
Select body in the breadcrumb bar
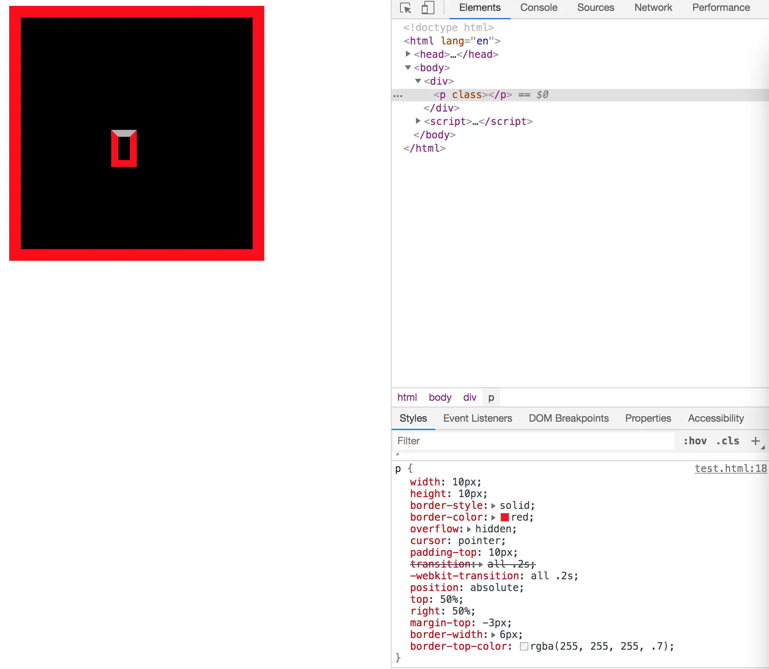pos(440,397)
